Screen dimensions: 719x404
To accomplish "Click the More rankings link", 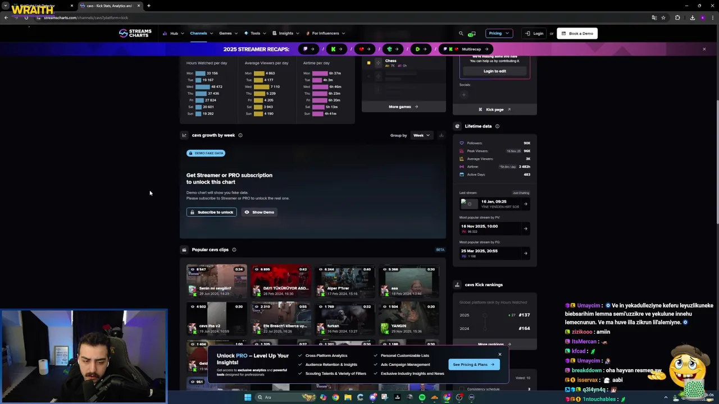I will (x=494, y=345).
